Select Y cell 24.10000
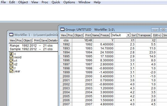Viewport: 167px width, 106px height. coord(104,52)
